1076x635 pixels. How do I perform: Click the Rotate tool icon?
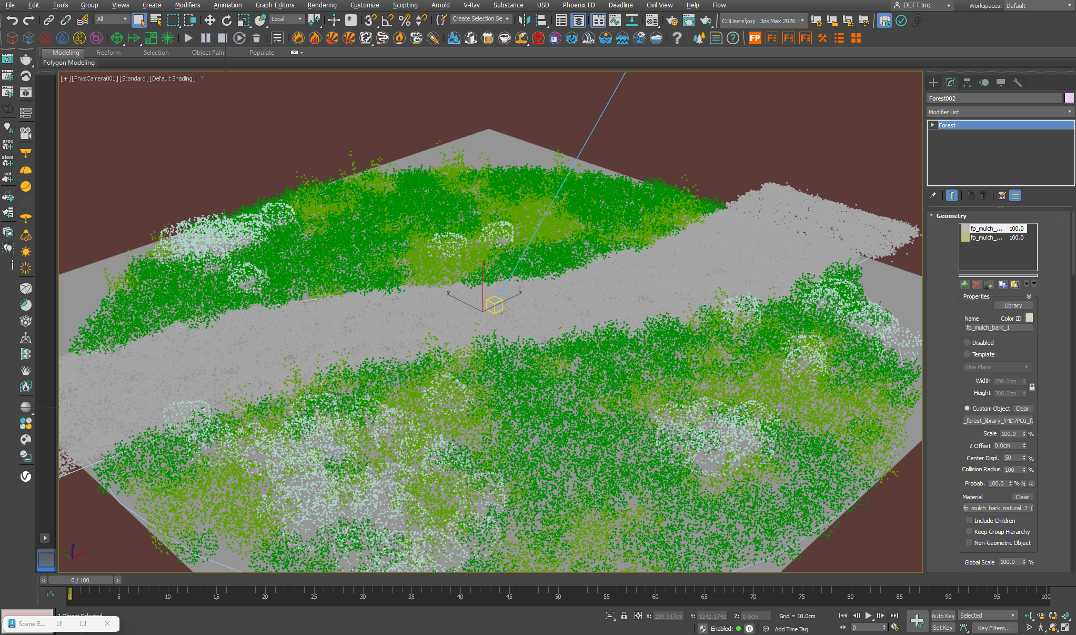click(x=226, y=21)
